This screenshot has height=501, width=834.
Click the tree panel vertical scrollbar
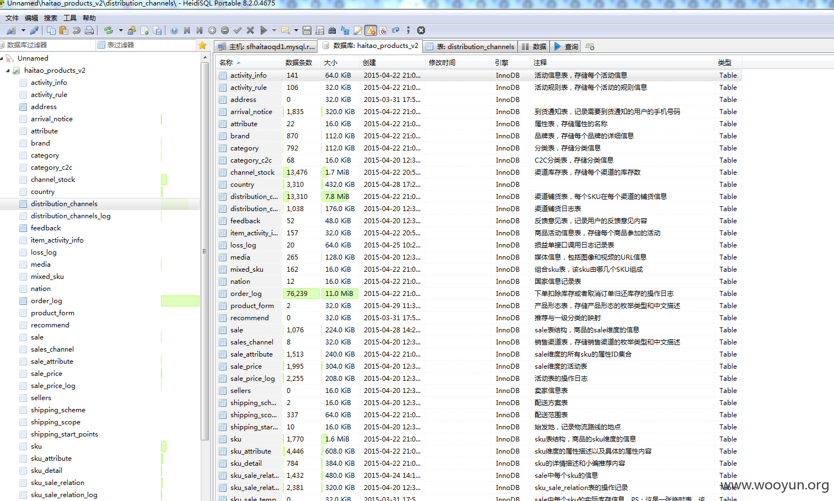click(205, 251)
